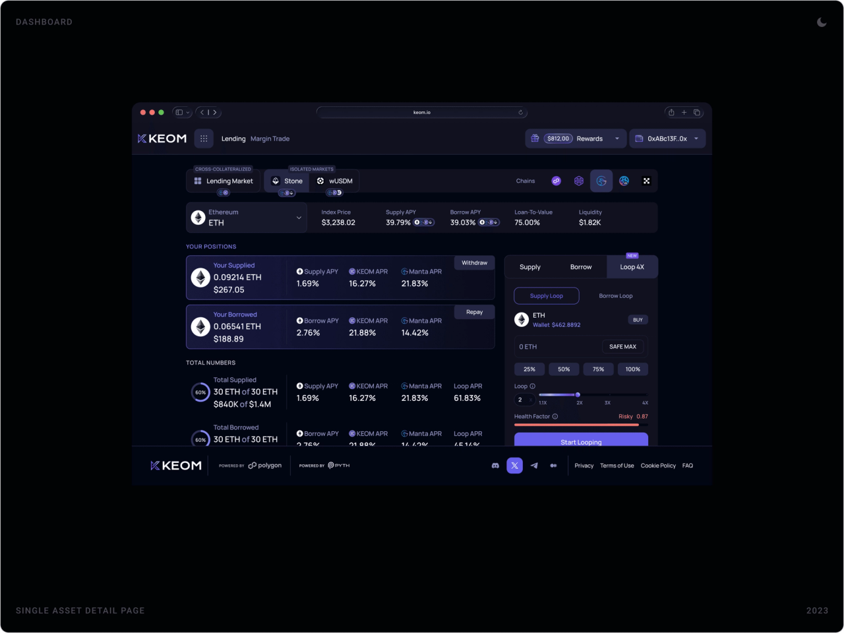Set loop multiplier using the slider handle

pyautogui.click(x=578, y=395)
